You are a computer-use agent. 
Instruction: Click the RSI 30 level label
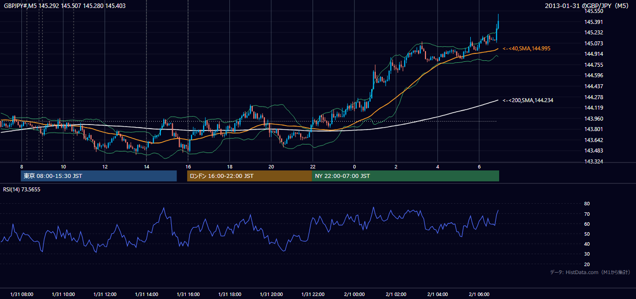587,254
